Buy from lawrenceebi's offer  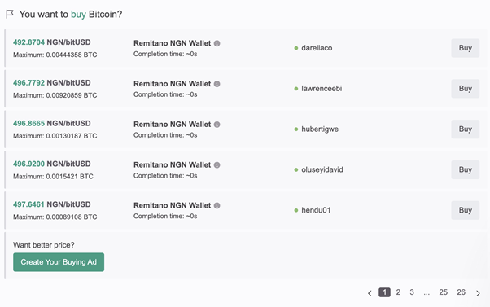(465, 89)
